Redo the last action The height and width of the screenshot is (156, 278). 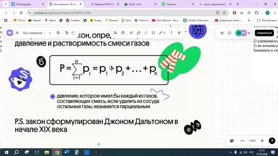73,33
